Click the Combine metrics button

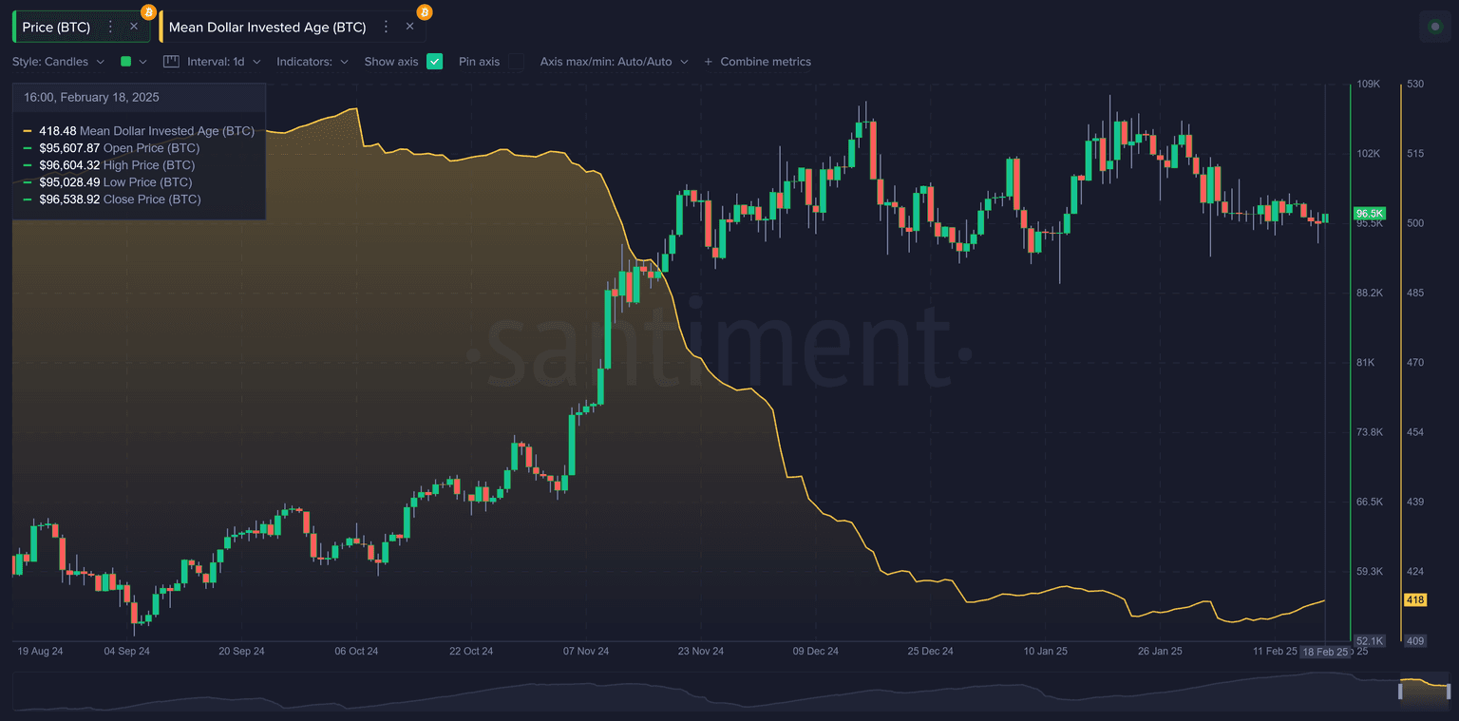765,62
